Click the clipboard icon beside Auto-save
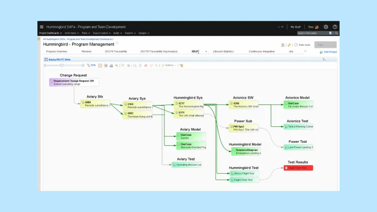Image resolution: width=377 pixels, height=212 pixels. click(283, 45)
